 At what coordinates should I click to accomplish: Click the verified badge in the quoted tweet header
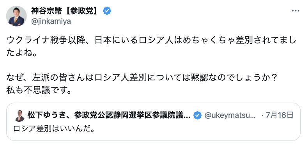tap(197, 115)
